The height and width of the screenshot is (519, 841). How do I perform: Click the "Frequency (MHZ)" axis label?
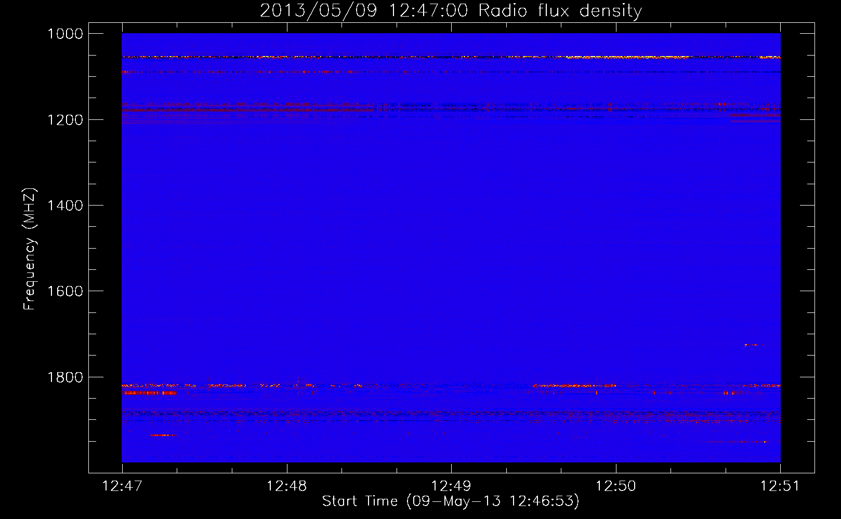point(30,249)
